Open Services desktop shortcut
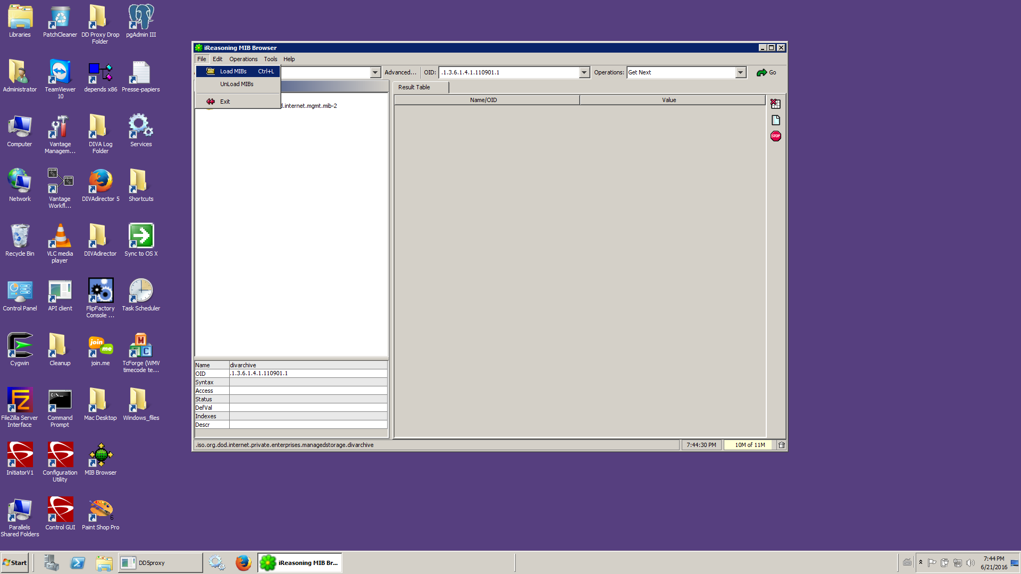 [x=141, y=131]
